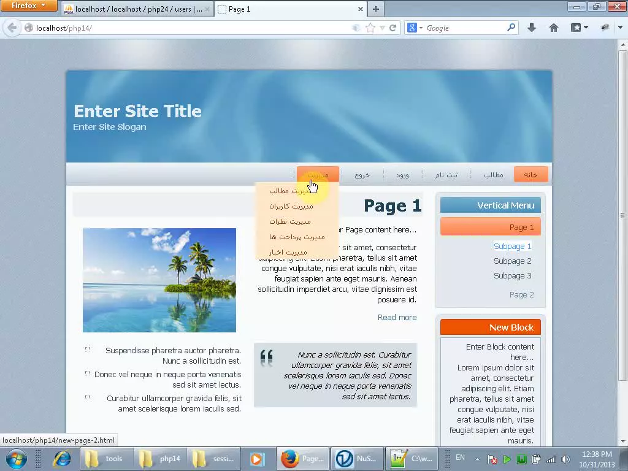Image resolution: width=628 pixels, height=471 pixels.
Task: Open the browser Home page icon
Action: click(554, 28)
